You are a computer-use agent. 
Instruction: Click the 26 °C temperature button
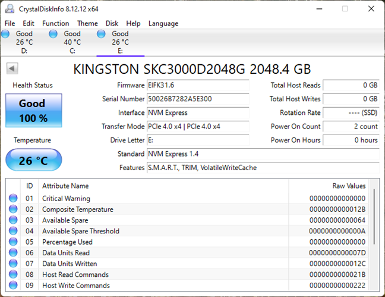[x=34, y=160]
